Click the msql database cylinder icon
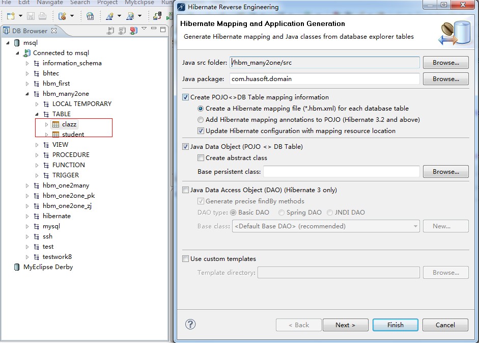Screen dimensions: 479x343 [x=17, y=43]
